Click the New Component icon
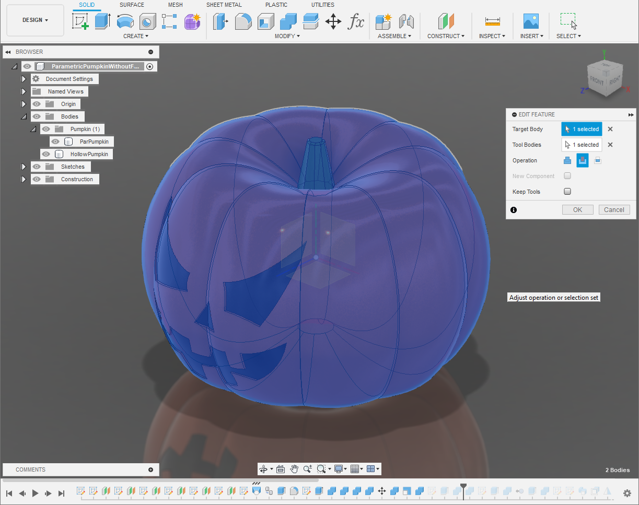 pos(384,21)
